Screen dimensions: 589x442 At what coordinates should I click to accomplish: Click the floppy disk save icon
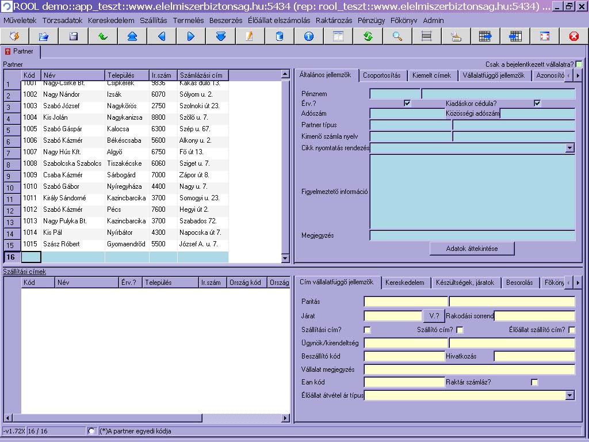[73, 36]
